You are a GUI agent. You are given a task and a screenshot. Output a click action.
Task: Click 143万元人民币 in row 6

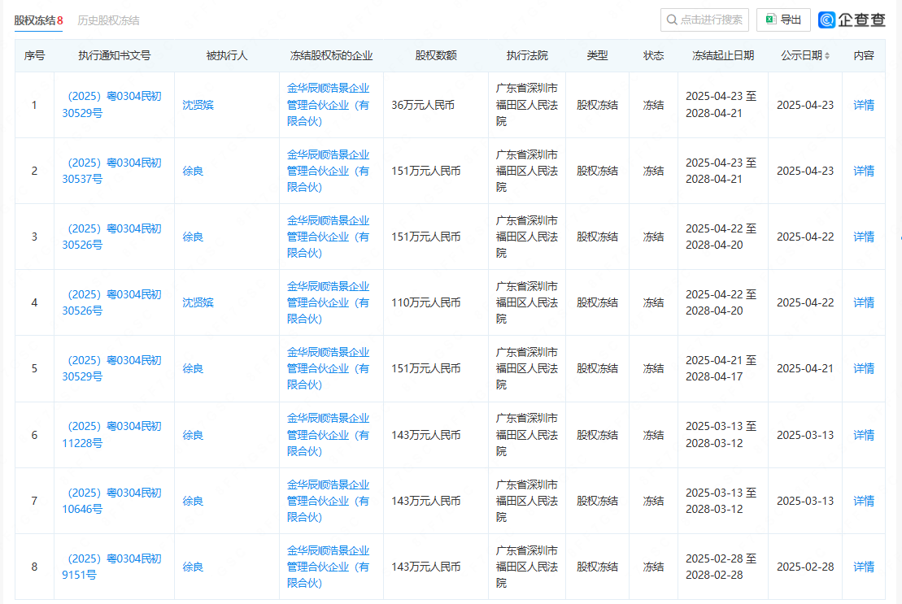pos(425,435)
